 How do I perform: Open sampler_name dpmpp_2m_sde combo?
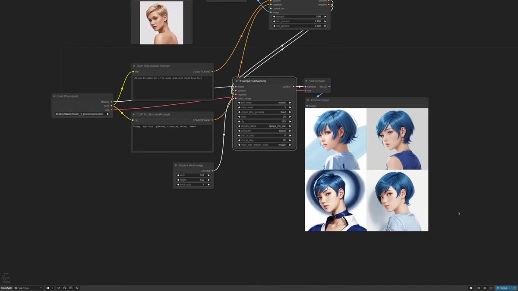[265, 126]
